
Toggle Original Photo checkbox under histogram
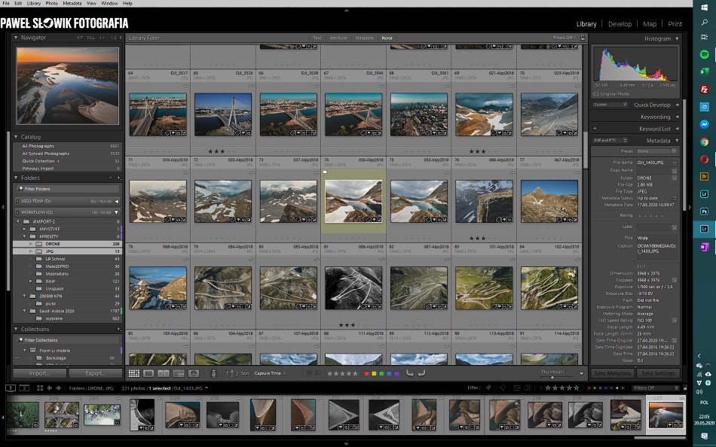pyautogui.click(x=596, y=94)
